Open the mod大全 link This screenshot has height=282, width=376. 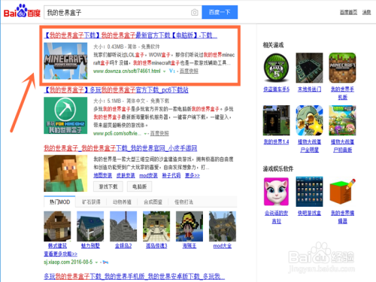point(223,246)
